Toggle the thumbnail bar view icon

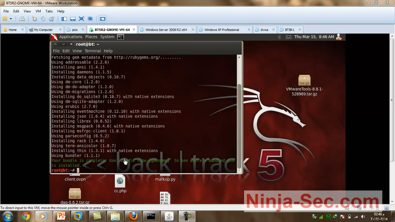point(73,19)
